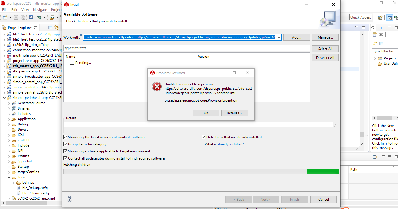Close the Project Explorer view tab
The width and height of the screenshot is (398, 209).
point(36,28)
